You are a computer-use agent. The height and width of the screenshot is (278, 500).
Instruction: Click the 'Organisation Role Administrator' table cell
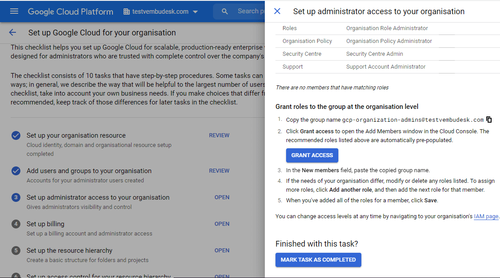tap(387, 28)
